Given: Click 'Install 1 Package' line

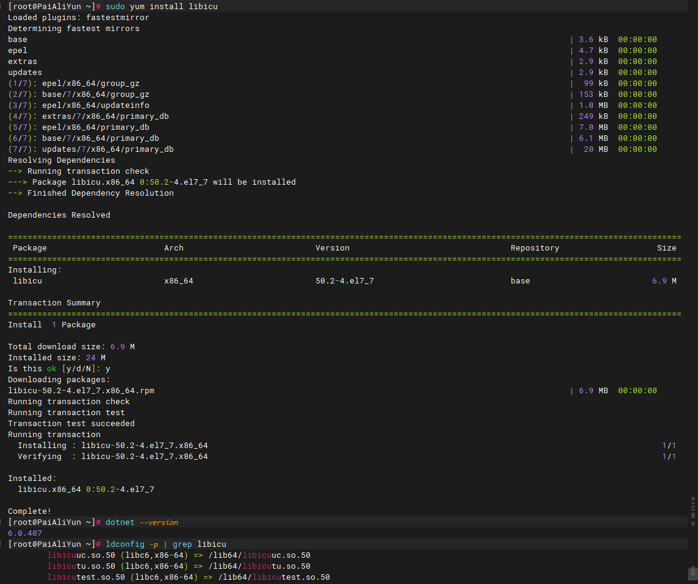Looking at the screenshot, I should [52, 325].
